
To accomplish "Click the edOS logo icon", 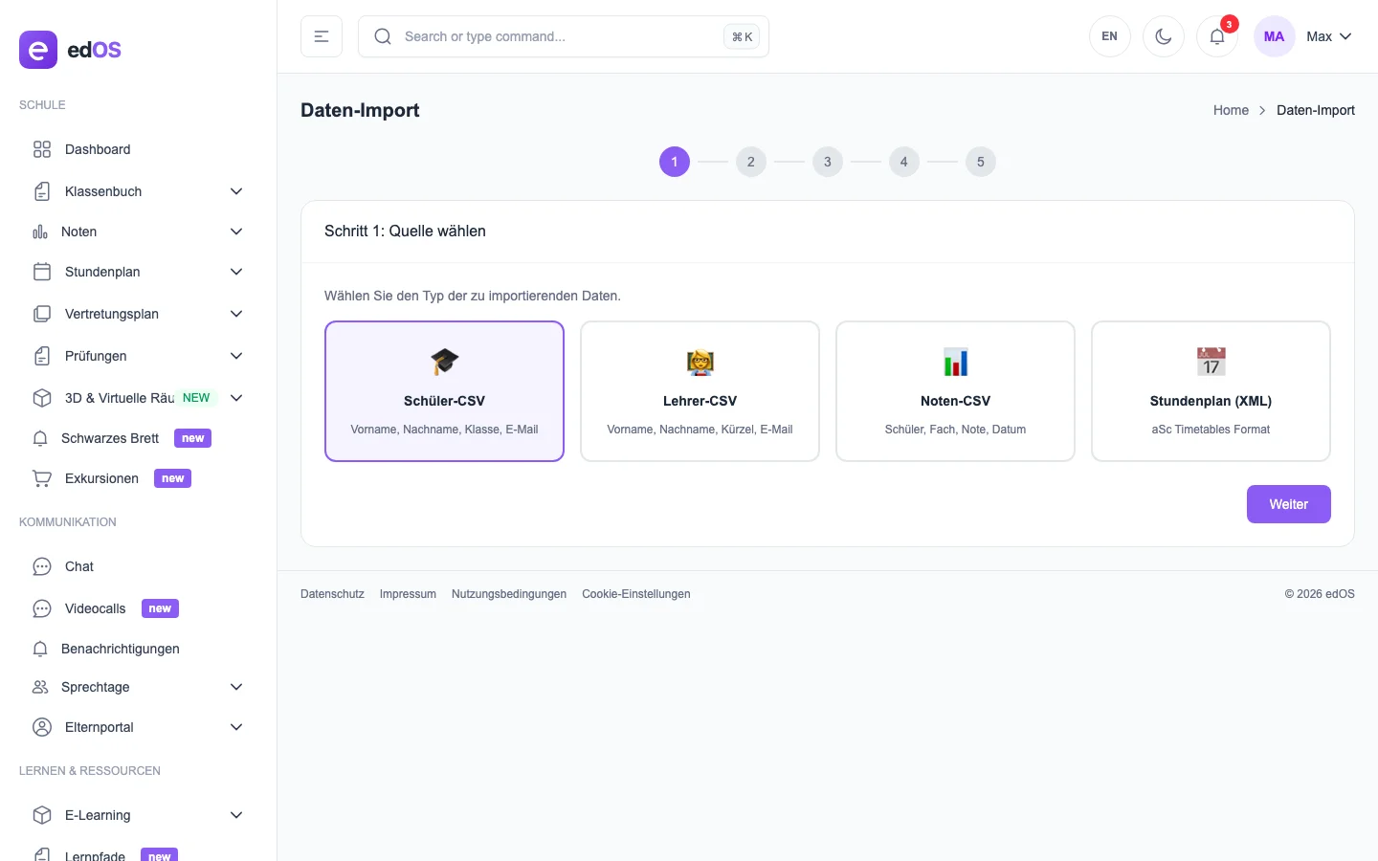I will pos(38,50).
